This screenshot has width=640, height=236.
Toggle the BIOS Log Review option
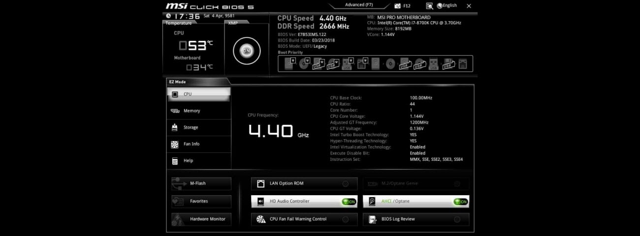[x=457, y=219]
